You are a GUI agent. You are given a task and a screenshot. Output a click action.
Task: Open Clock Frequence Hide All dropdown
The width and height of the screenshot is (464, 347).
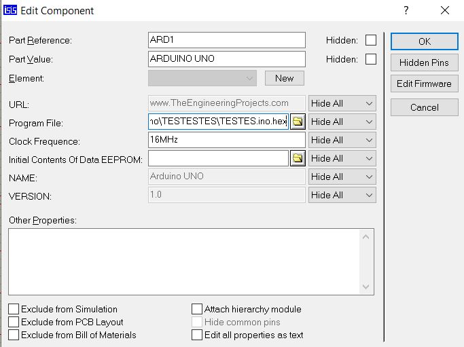pos(342,140)
